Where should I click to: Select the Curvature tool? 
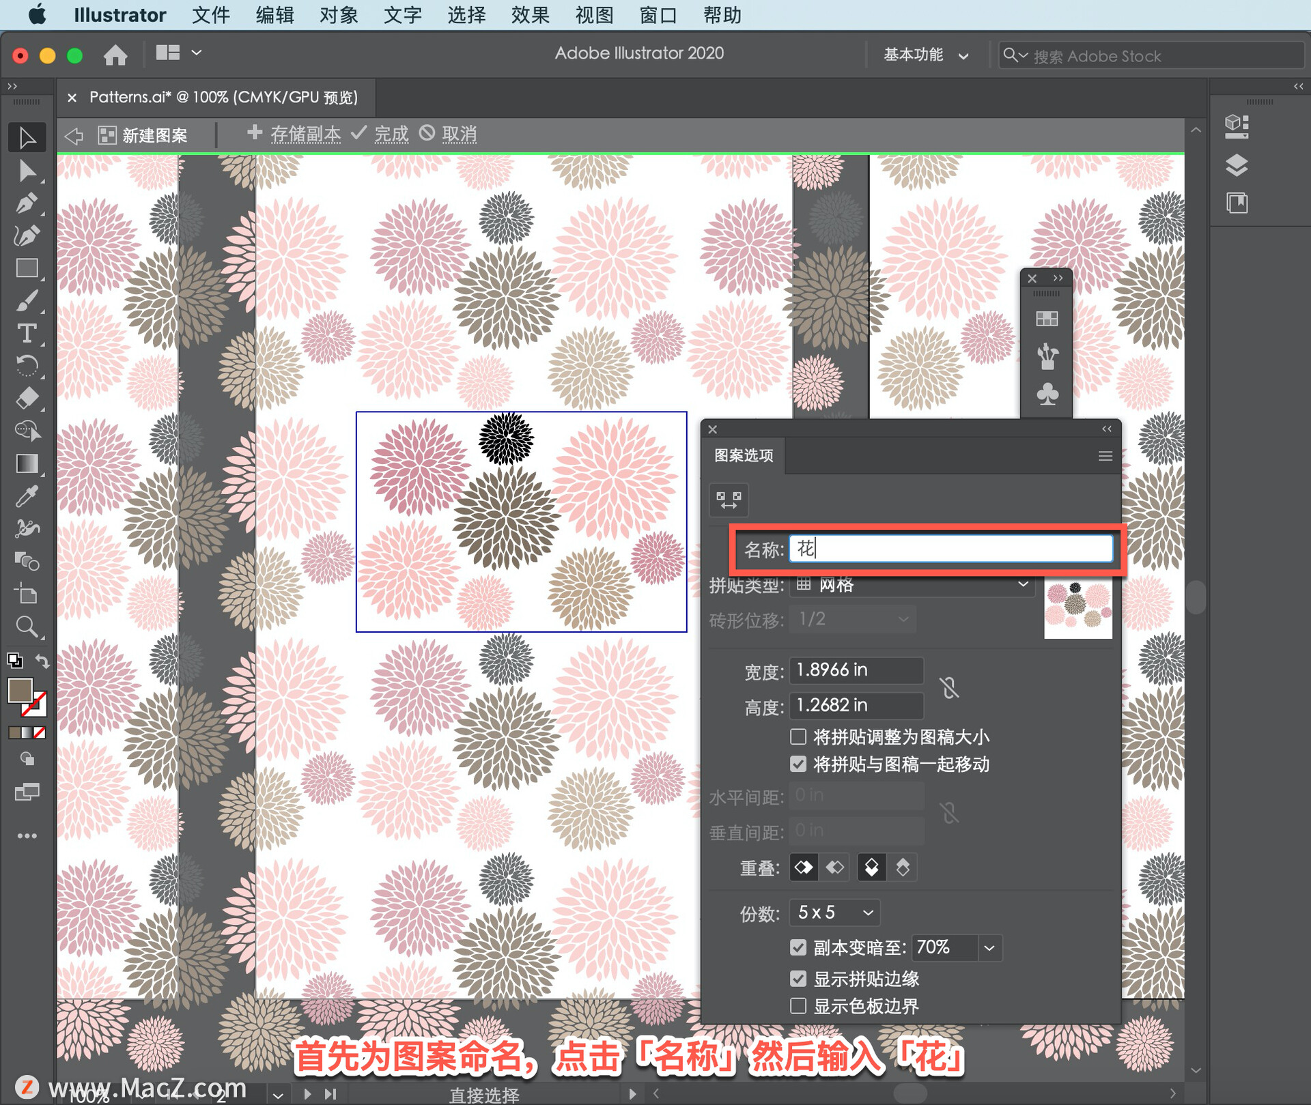coord(27,235)
